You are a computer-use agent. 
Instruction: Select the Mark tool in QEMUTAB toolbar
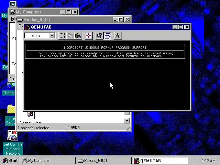(x=62, y=36)
